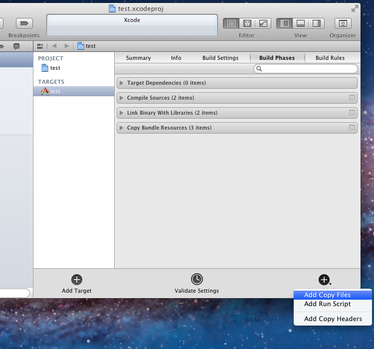Open the related files grid icon
Image resolution: width=374 pixels, height=349 pixels.
tap(40, 46)
